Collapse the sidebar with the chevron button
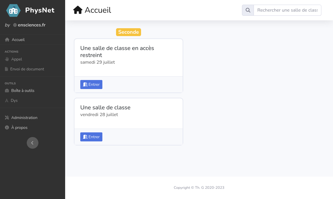Screen dimensions: 333x199 point(33,143)
